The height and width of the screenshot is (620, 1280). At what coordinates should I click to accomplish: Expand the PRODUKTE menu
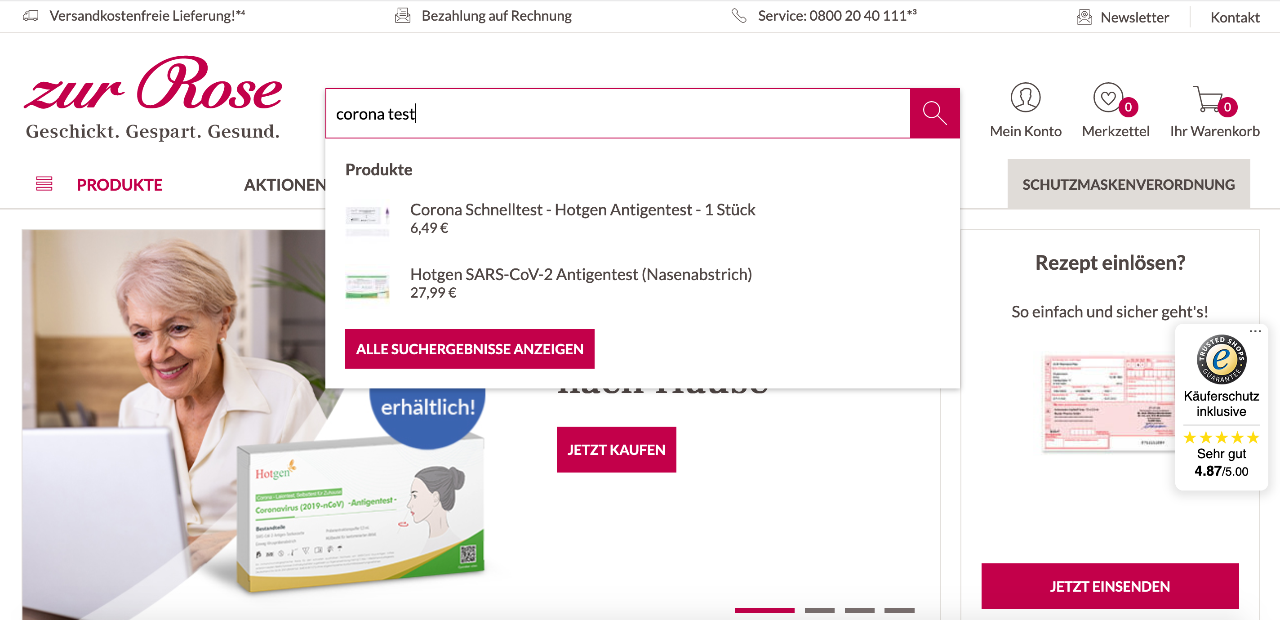pyautogui.click(x=119, y=184)
